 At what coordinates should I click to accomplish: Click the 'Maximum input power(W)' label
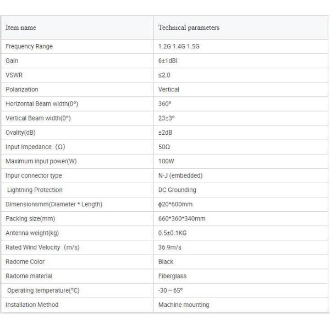(41, 161)
